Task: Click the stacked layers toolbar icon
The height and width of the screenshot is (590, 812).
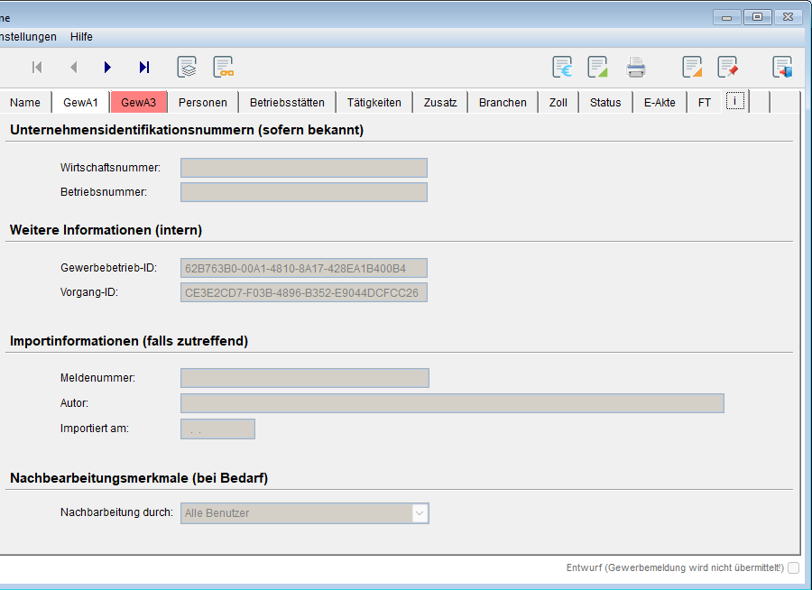Action: (187, 67)
